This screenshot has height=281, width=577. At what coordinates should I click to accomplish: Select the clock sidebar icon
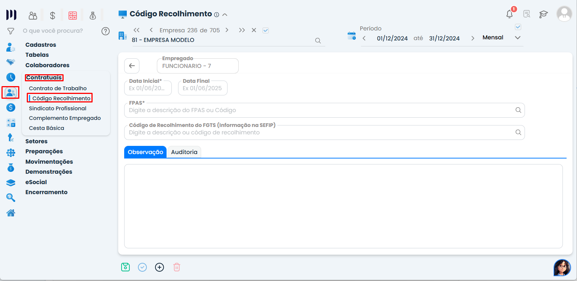(11, 77)
